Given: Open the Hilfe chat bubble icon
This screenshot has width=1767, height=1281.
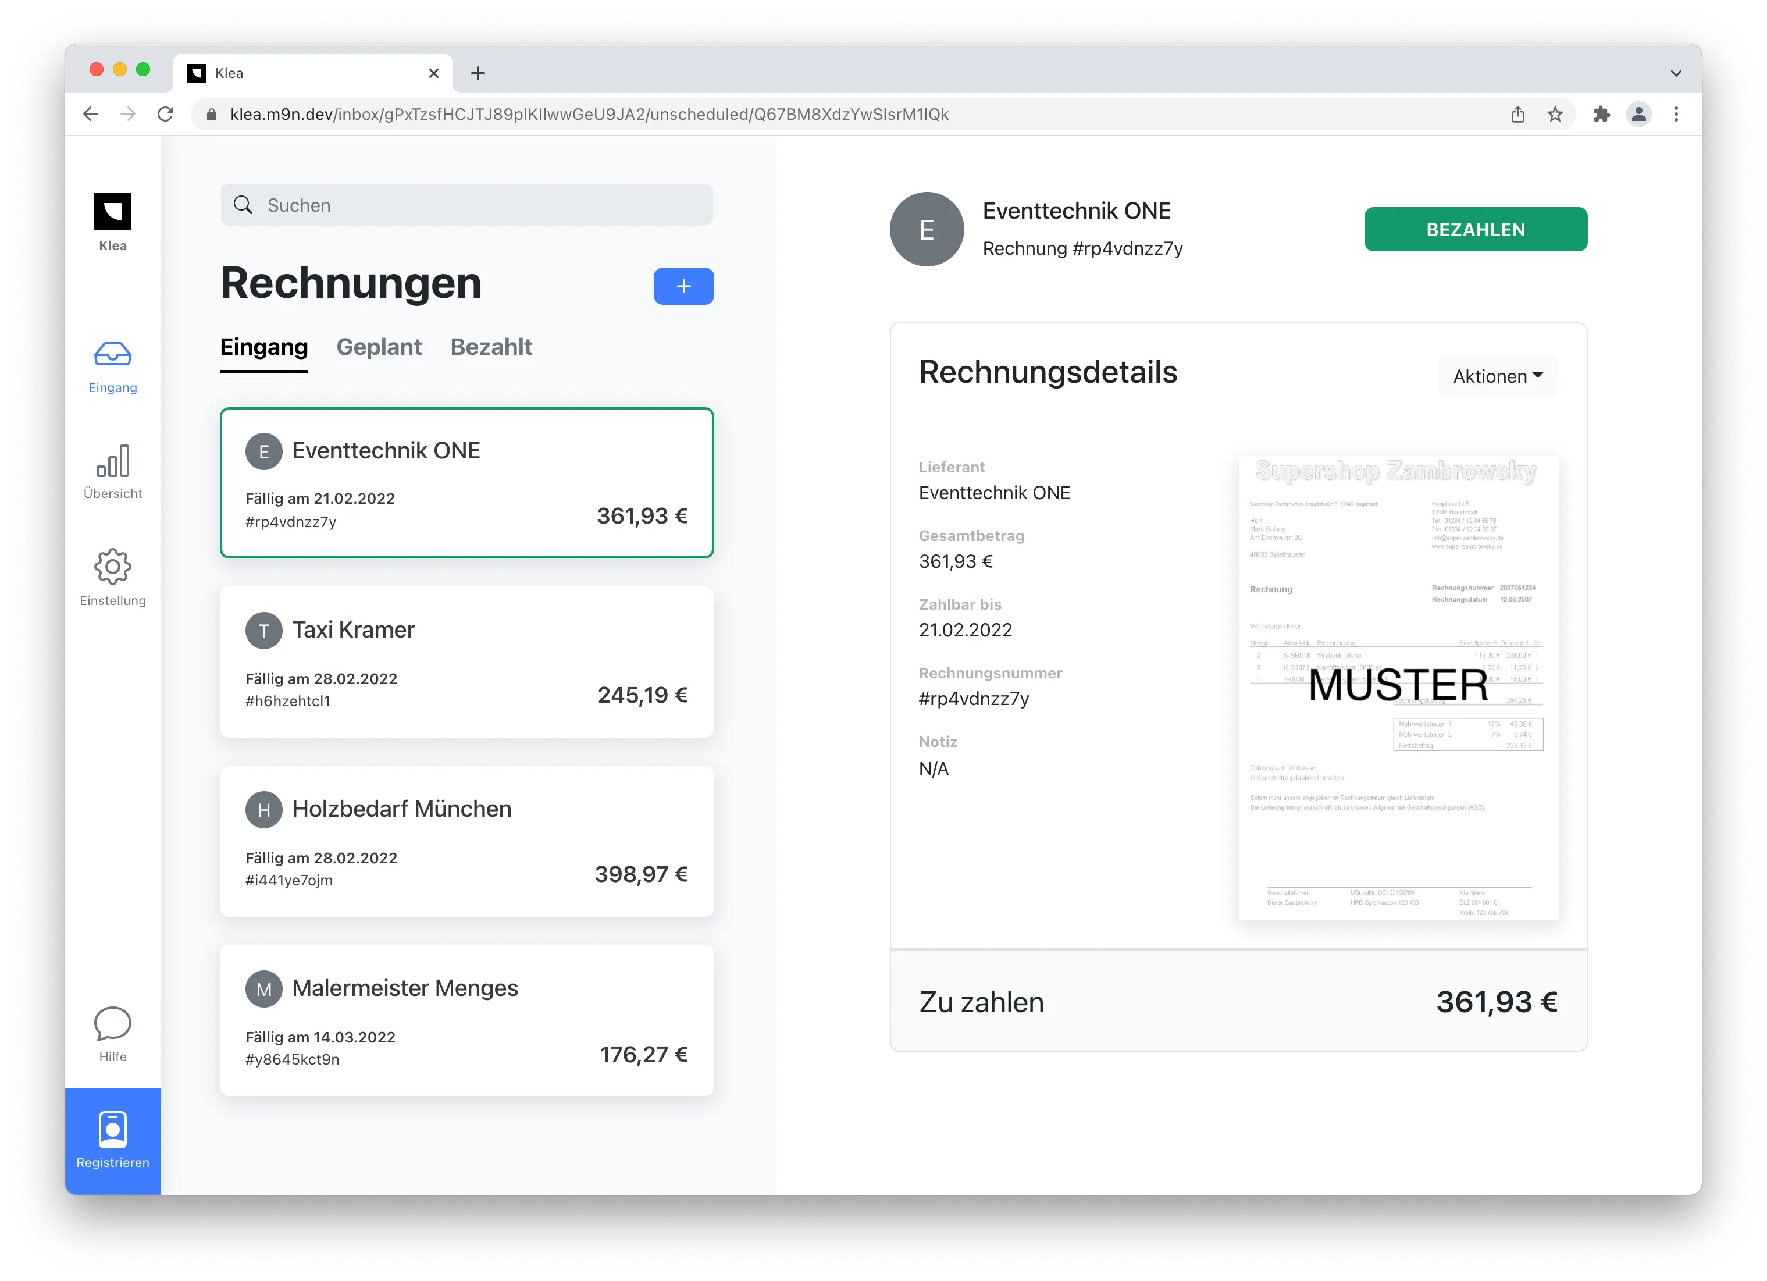Looking at the screenshot, I should [x=112, y=1023].
